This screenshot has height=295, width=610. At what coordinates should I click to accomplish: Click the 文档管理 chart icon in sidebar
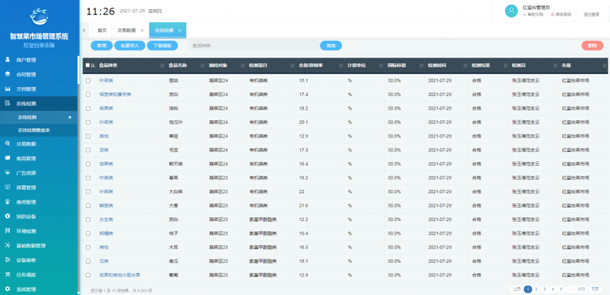[x=7, y=89]
